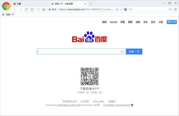Click the Baidu logo image

click(89, 37)
